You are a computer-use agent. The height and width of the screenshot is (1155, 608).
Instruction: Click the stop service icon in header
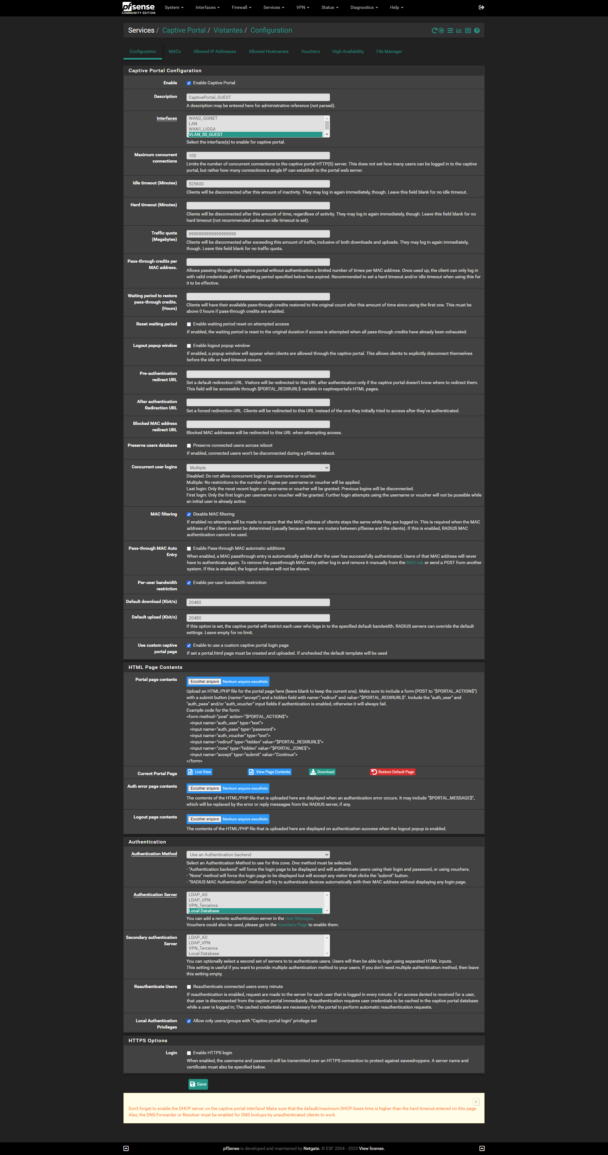(x=441, y=30)
